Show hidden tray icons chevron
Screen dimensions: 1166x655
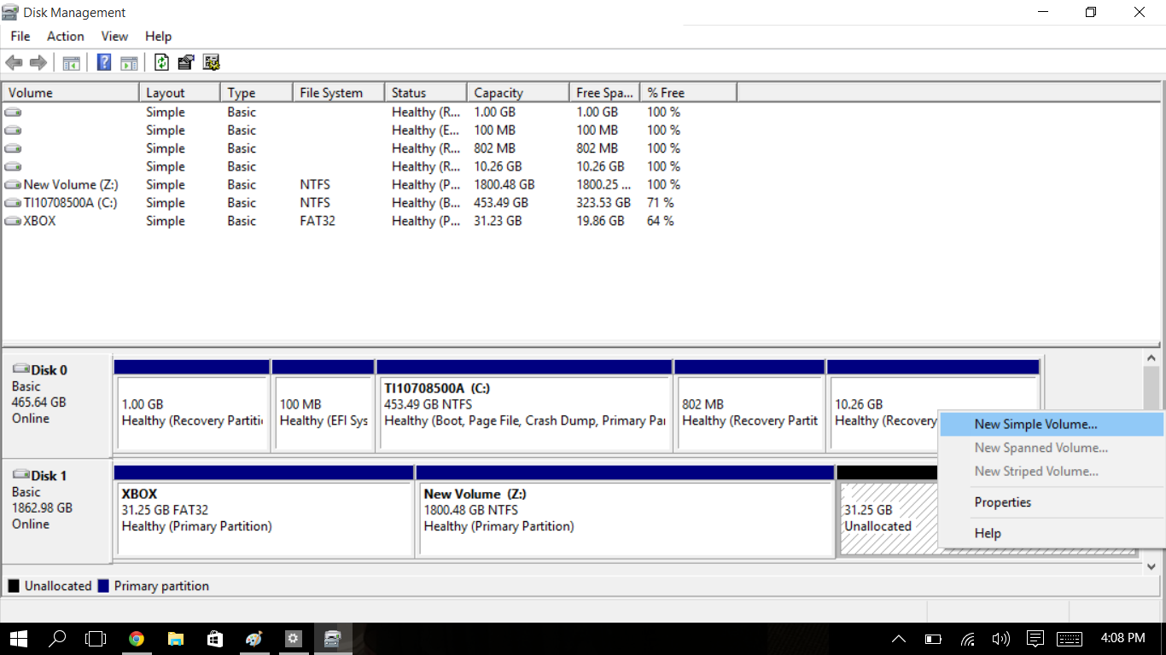pos(899,638)
